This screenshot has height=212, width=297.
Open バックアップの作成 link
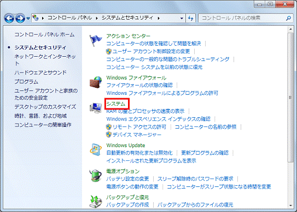pyautogui.click(x=127, y=205)
